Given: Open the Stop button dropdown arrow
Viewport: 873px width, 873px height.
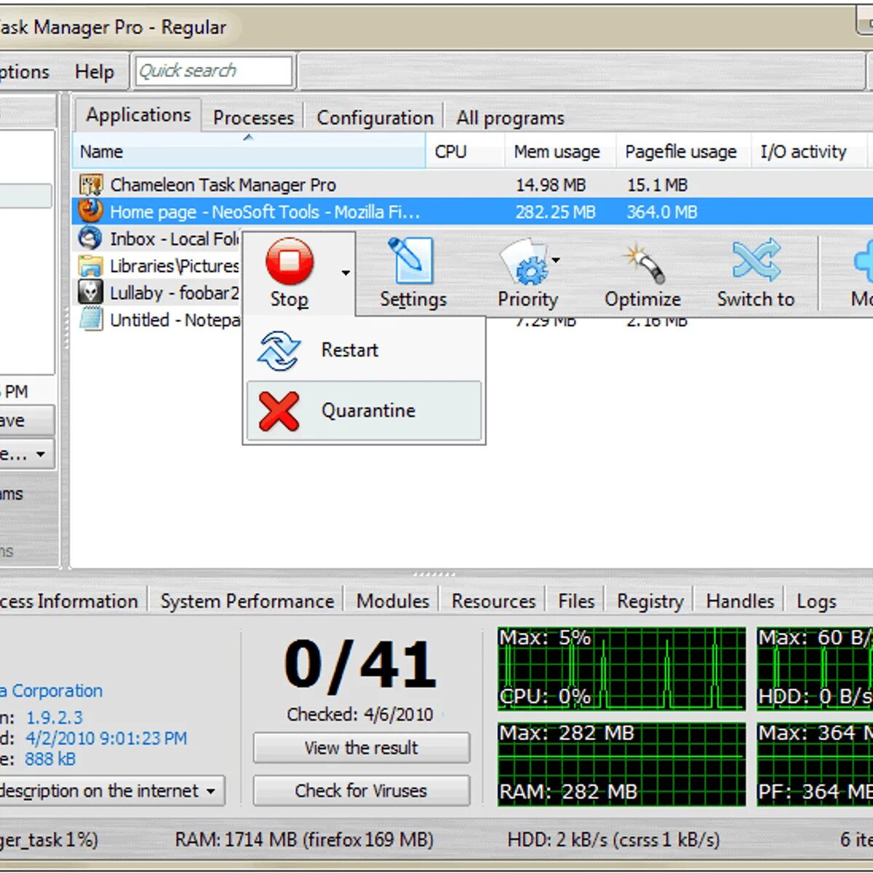Looking at the screenshot, I should (x=346, y=273).
